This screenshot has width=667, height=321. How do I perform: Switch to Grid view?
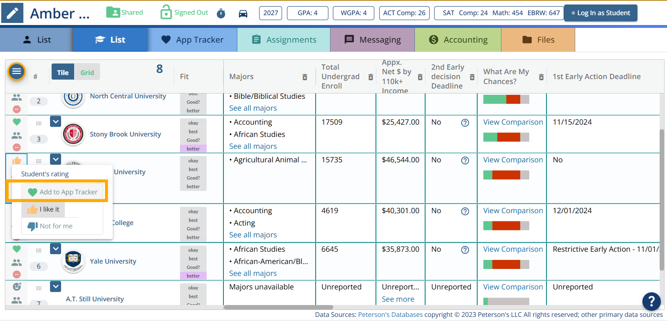pyautogui.click(x=87, y=72)
